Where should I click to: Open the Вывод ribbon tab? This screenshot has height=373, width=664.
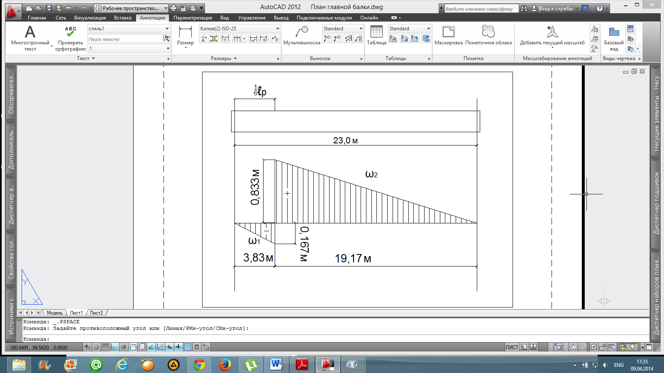pos(281,18)
